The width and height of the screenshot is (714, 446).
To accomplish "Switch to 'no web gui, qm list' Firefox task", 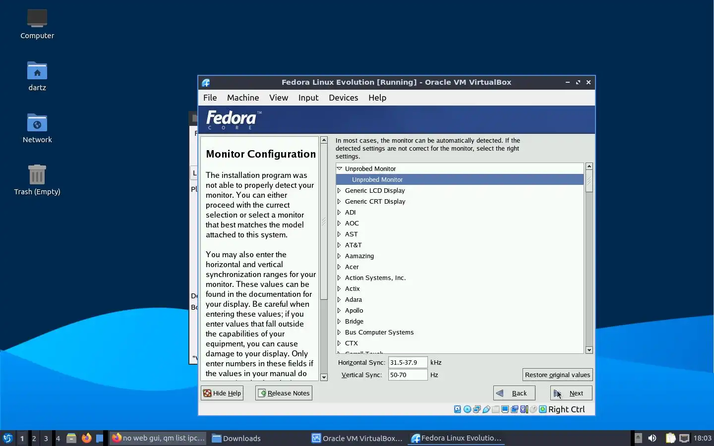I will coord(158,438).
